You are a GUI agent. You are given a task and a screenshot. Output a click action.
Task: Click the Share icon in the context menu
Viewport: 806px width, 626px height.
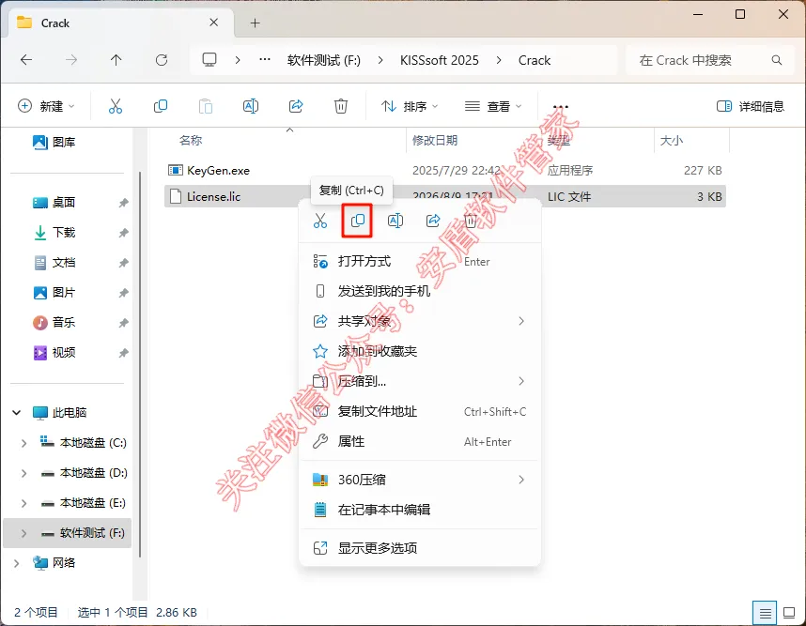(433, 221)
